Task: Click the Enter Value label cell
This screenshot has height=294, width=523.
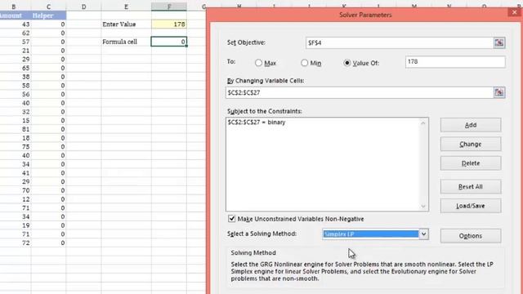Action: pyautogui.click(x=126, y=24)
